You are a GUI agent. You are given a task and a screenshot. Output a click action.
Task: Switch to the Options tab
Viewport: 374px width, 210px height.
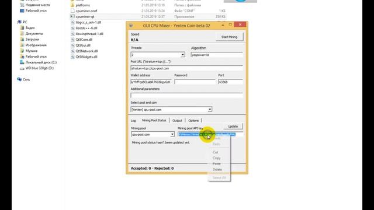[193, 121]
